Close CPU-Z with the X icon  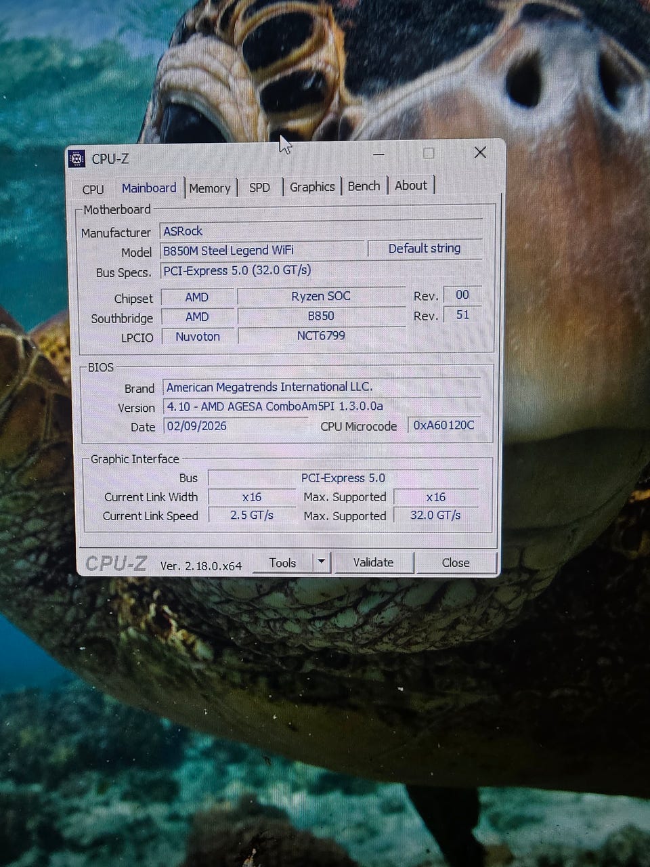[480, 152]
